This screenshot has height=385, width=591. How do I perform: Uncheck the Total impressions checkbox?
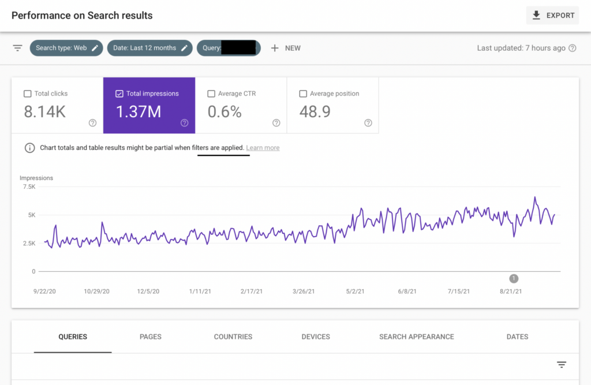(119, 94)
